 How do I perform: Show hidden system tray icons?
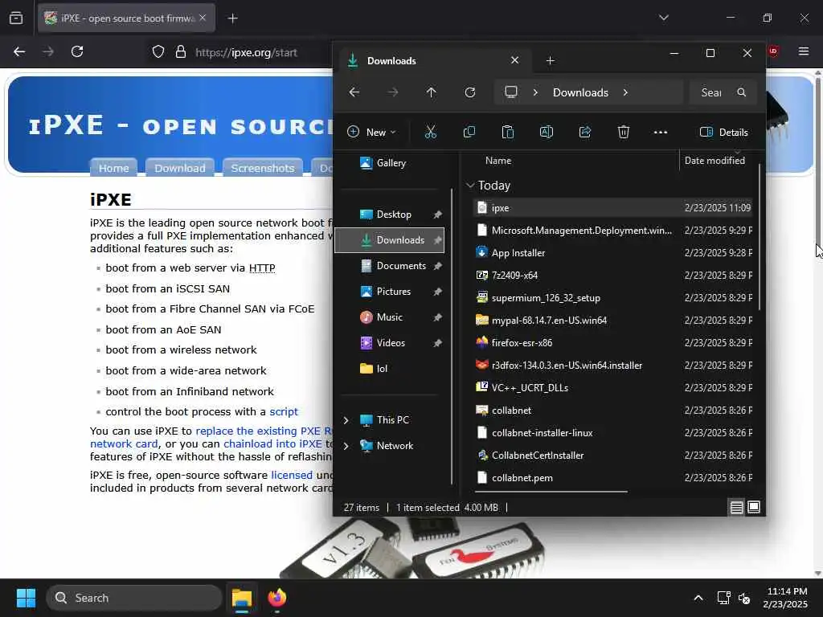pos(698,598)
